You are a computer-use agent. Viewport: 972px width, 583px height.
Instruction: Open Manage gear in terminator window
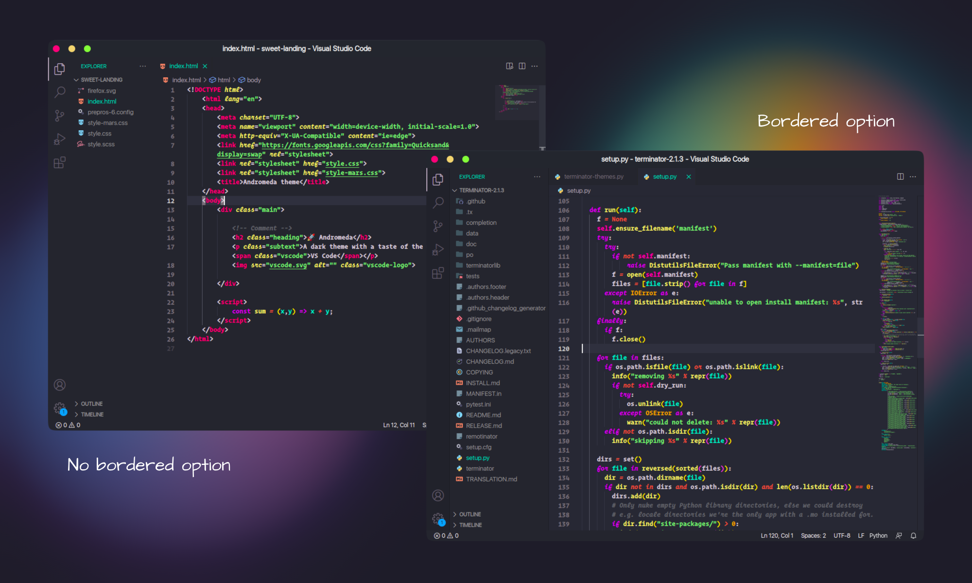(x=438, y=519)
